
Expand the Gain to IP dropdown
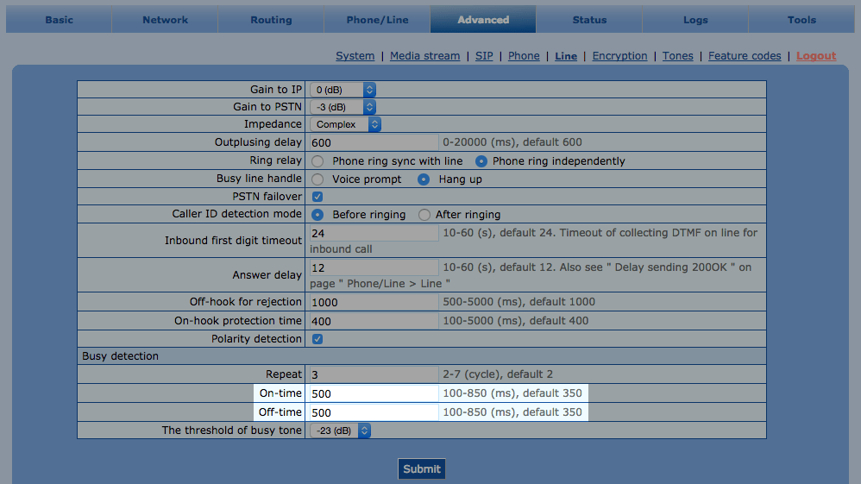tap(343, 90)
